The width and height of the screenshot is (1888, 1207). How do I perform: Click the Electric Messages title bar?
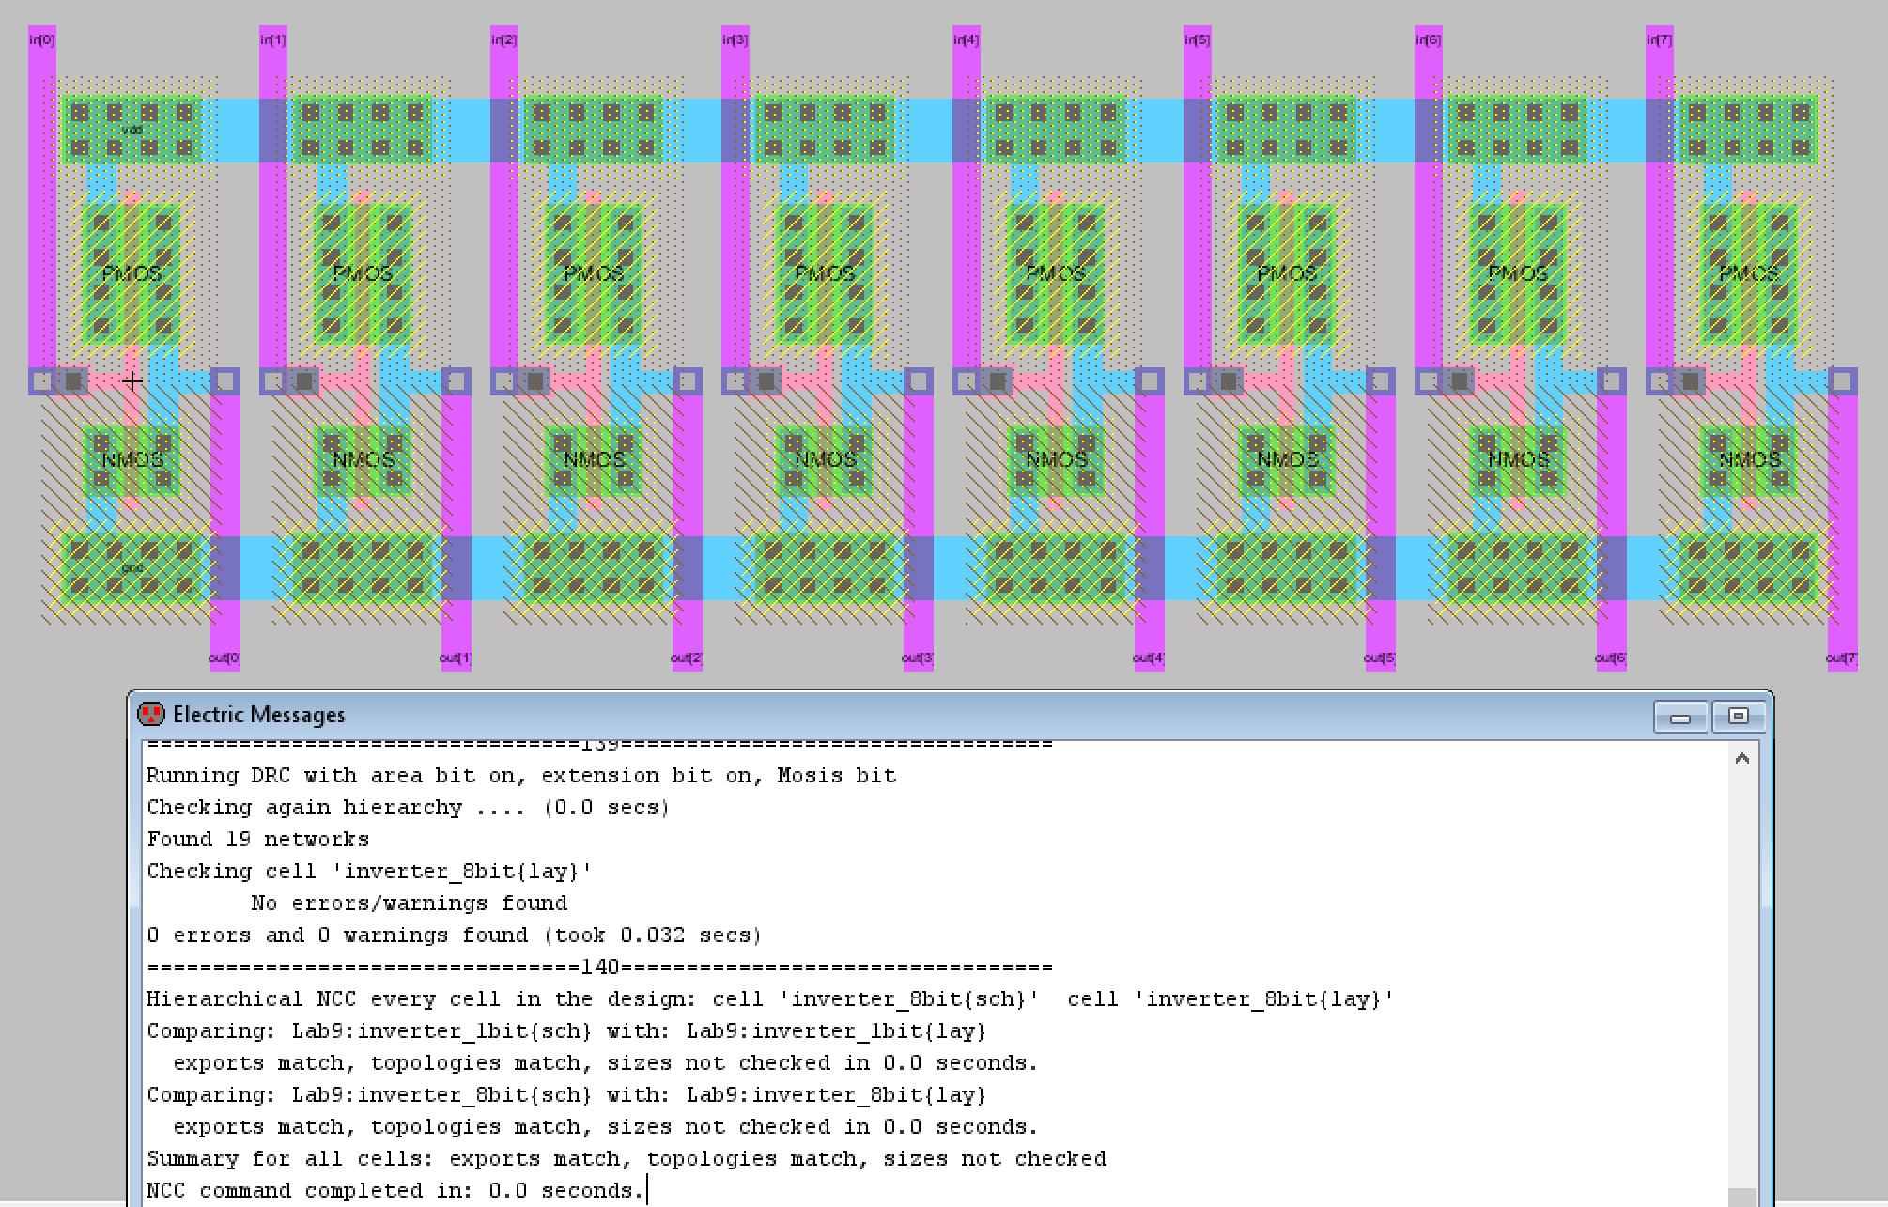pos(845,715)
